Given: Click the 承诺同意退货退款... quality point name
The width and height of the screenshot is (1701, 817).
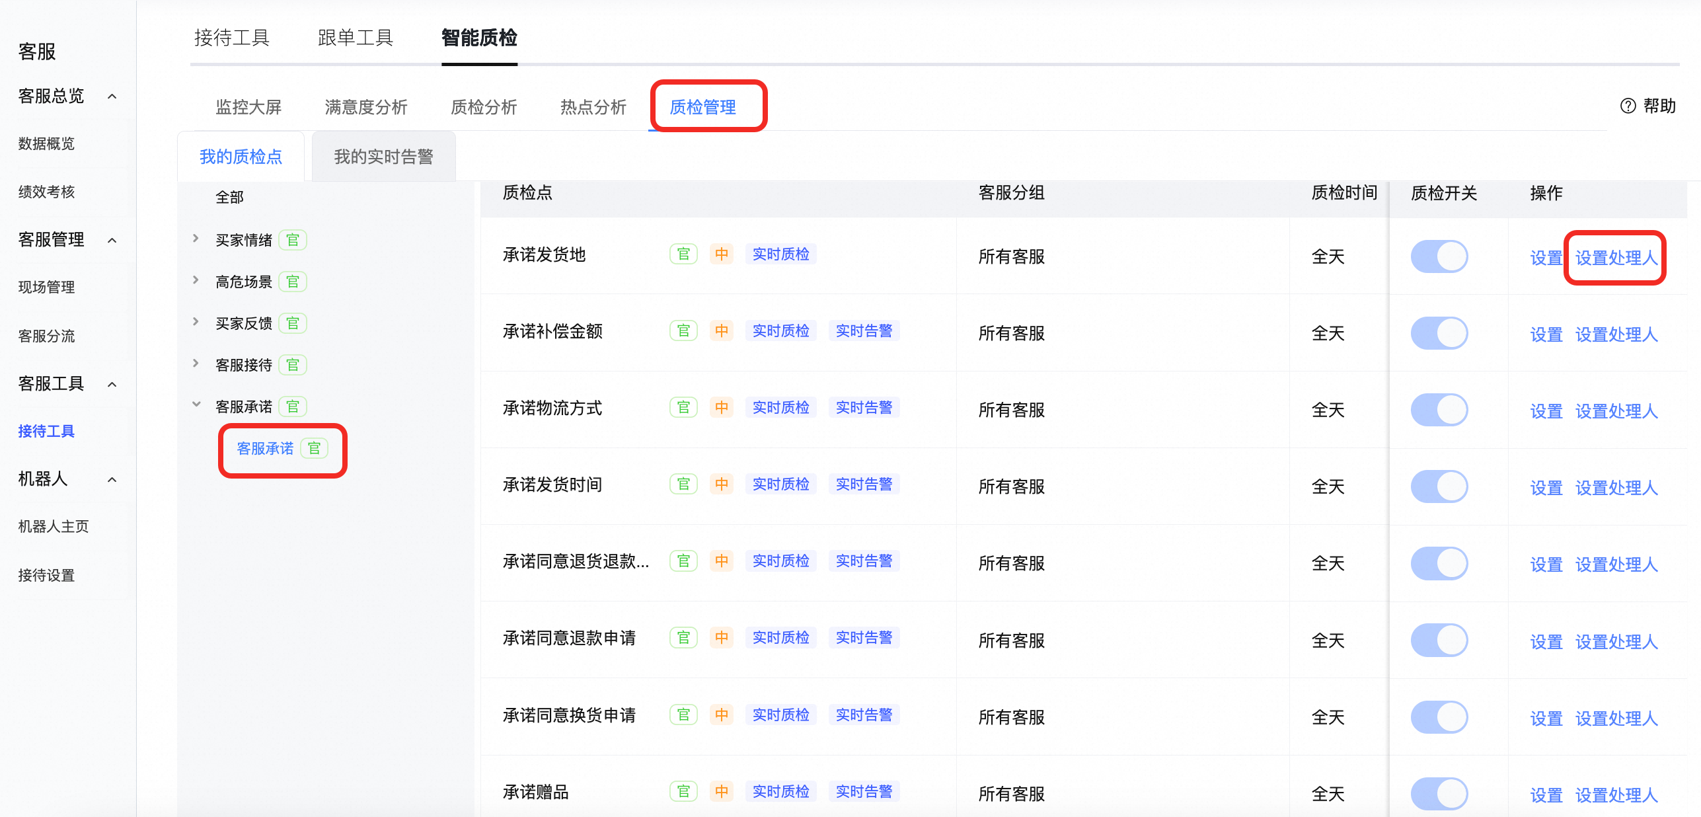Looking at the screenshot, I should click(576, 561).
